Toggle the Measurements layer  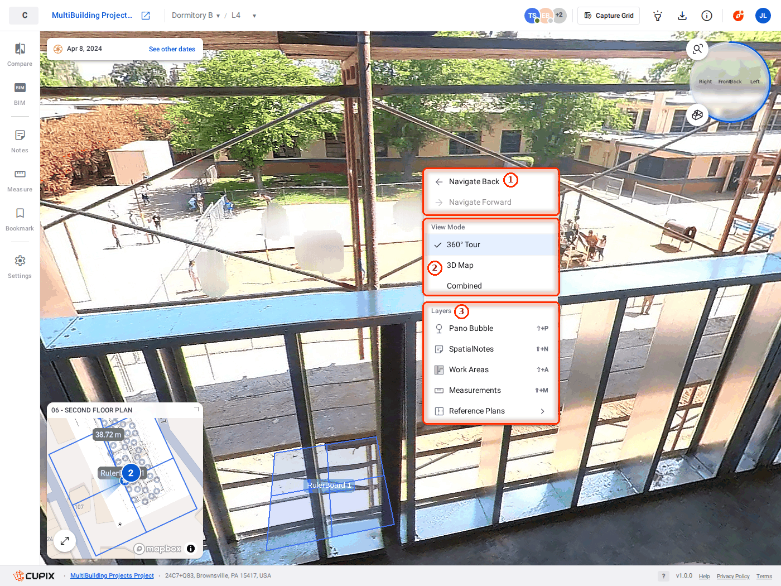point(491,390)
